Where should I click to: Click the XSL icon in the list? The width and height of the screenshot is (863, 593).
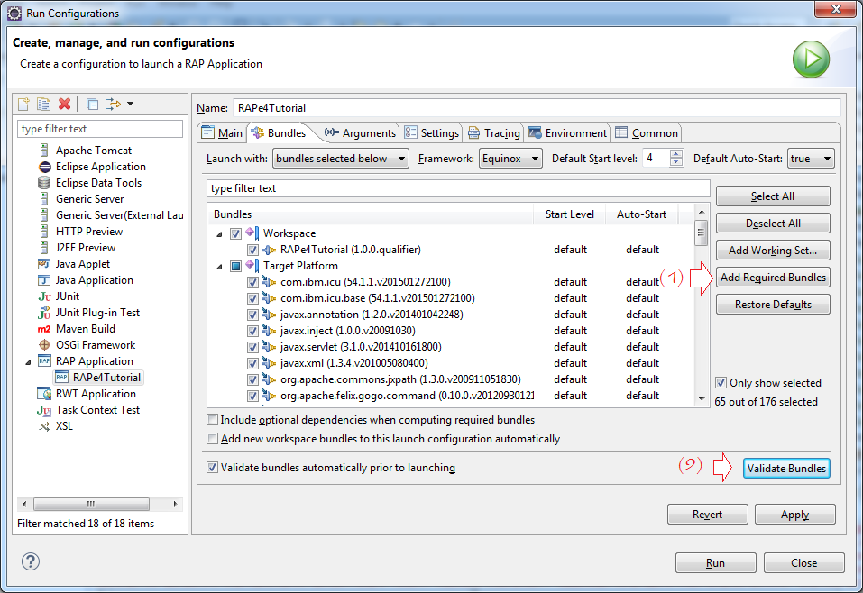point(44,426)
